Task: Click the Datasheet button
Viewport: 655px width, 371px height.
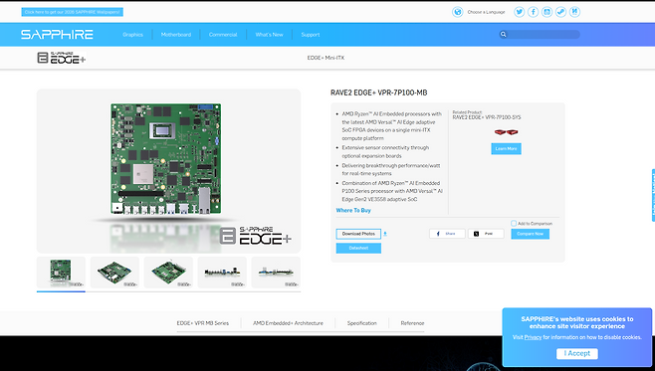Action: coord(358,248)
